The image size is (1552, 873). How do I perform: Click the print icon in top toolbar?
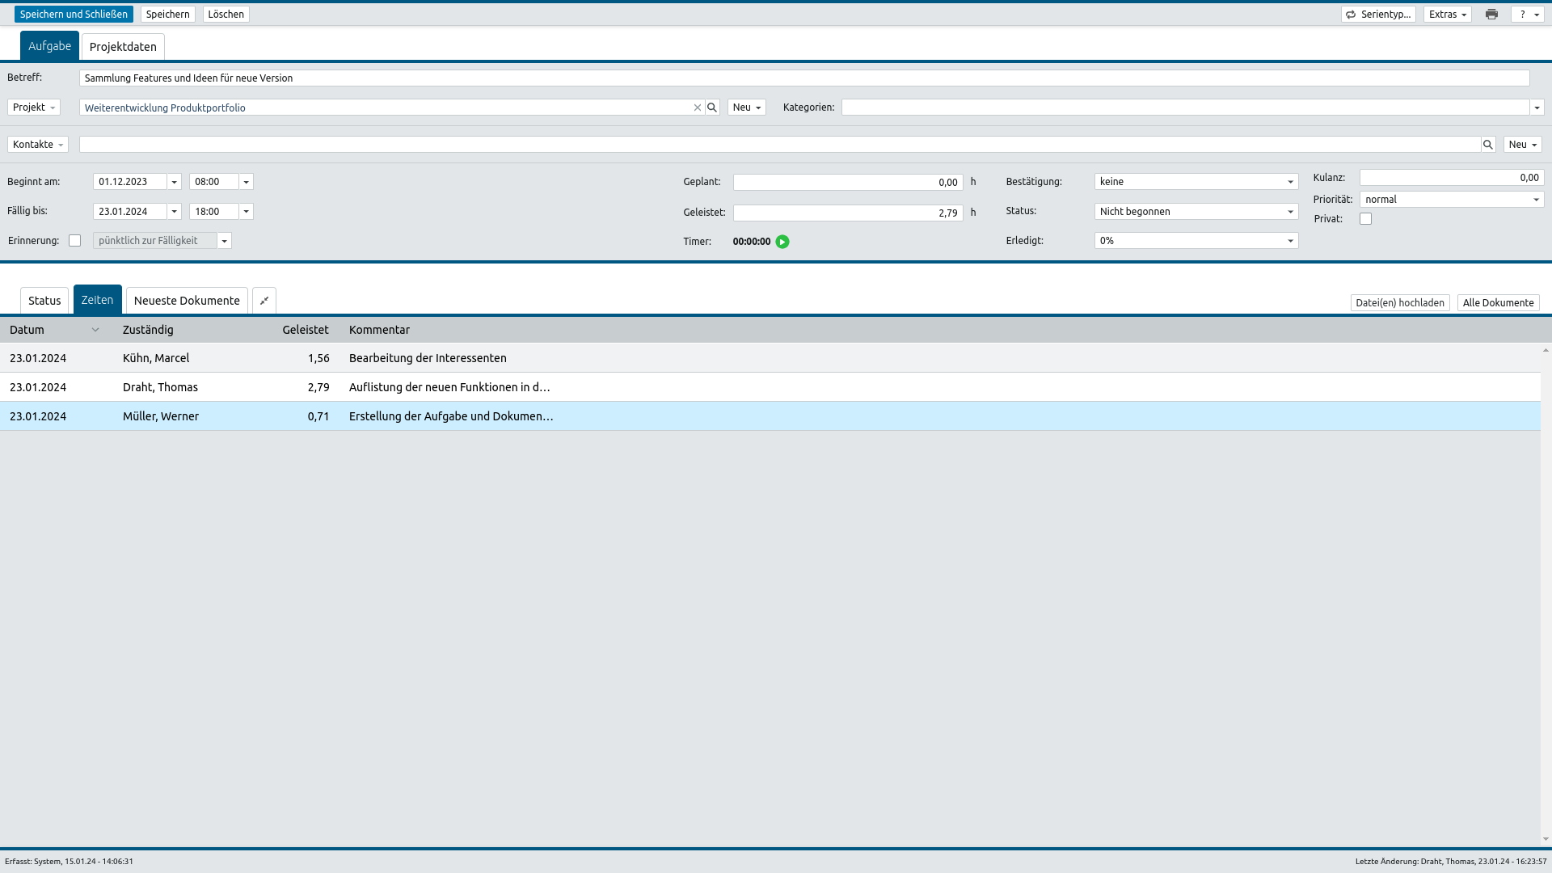point(1491,15)
